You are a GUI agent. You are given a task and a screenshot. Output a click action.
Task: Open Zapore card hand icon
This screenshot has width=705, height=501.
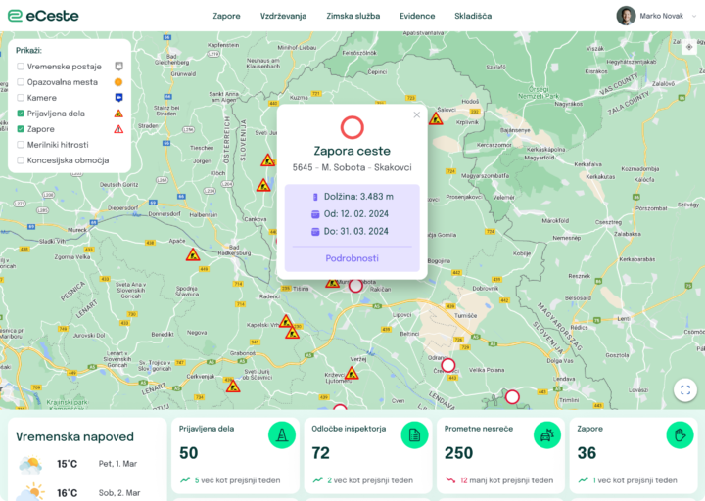click(x=680, y=434)
